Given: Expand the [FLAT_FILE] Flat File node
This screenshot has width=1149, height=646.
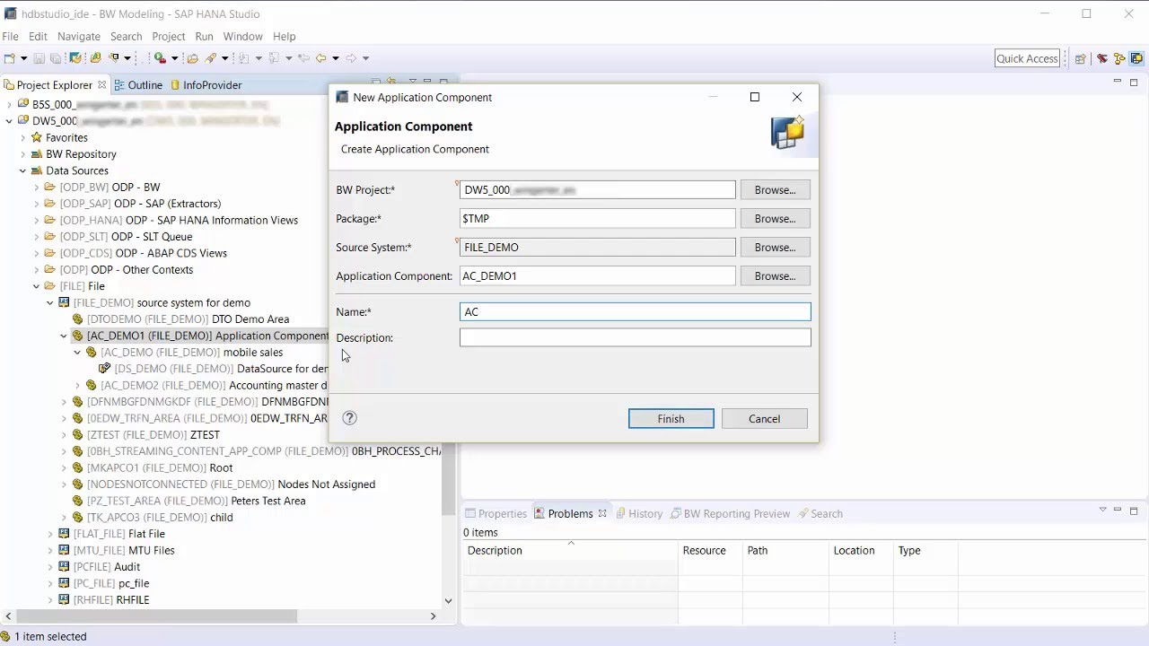Looking at the screenshot, I should [x=50, y=534].
